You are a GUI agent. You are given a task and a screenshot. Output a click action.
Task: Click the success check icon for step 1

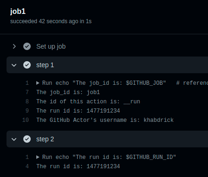27,65
